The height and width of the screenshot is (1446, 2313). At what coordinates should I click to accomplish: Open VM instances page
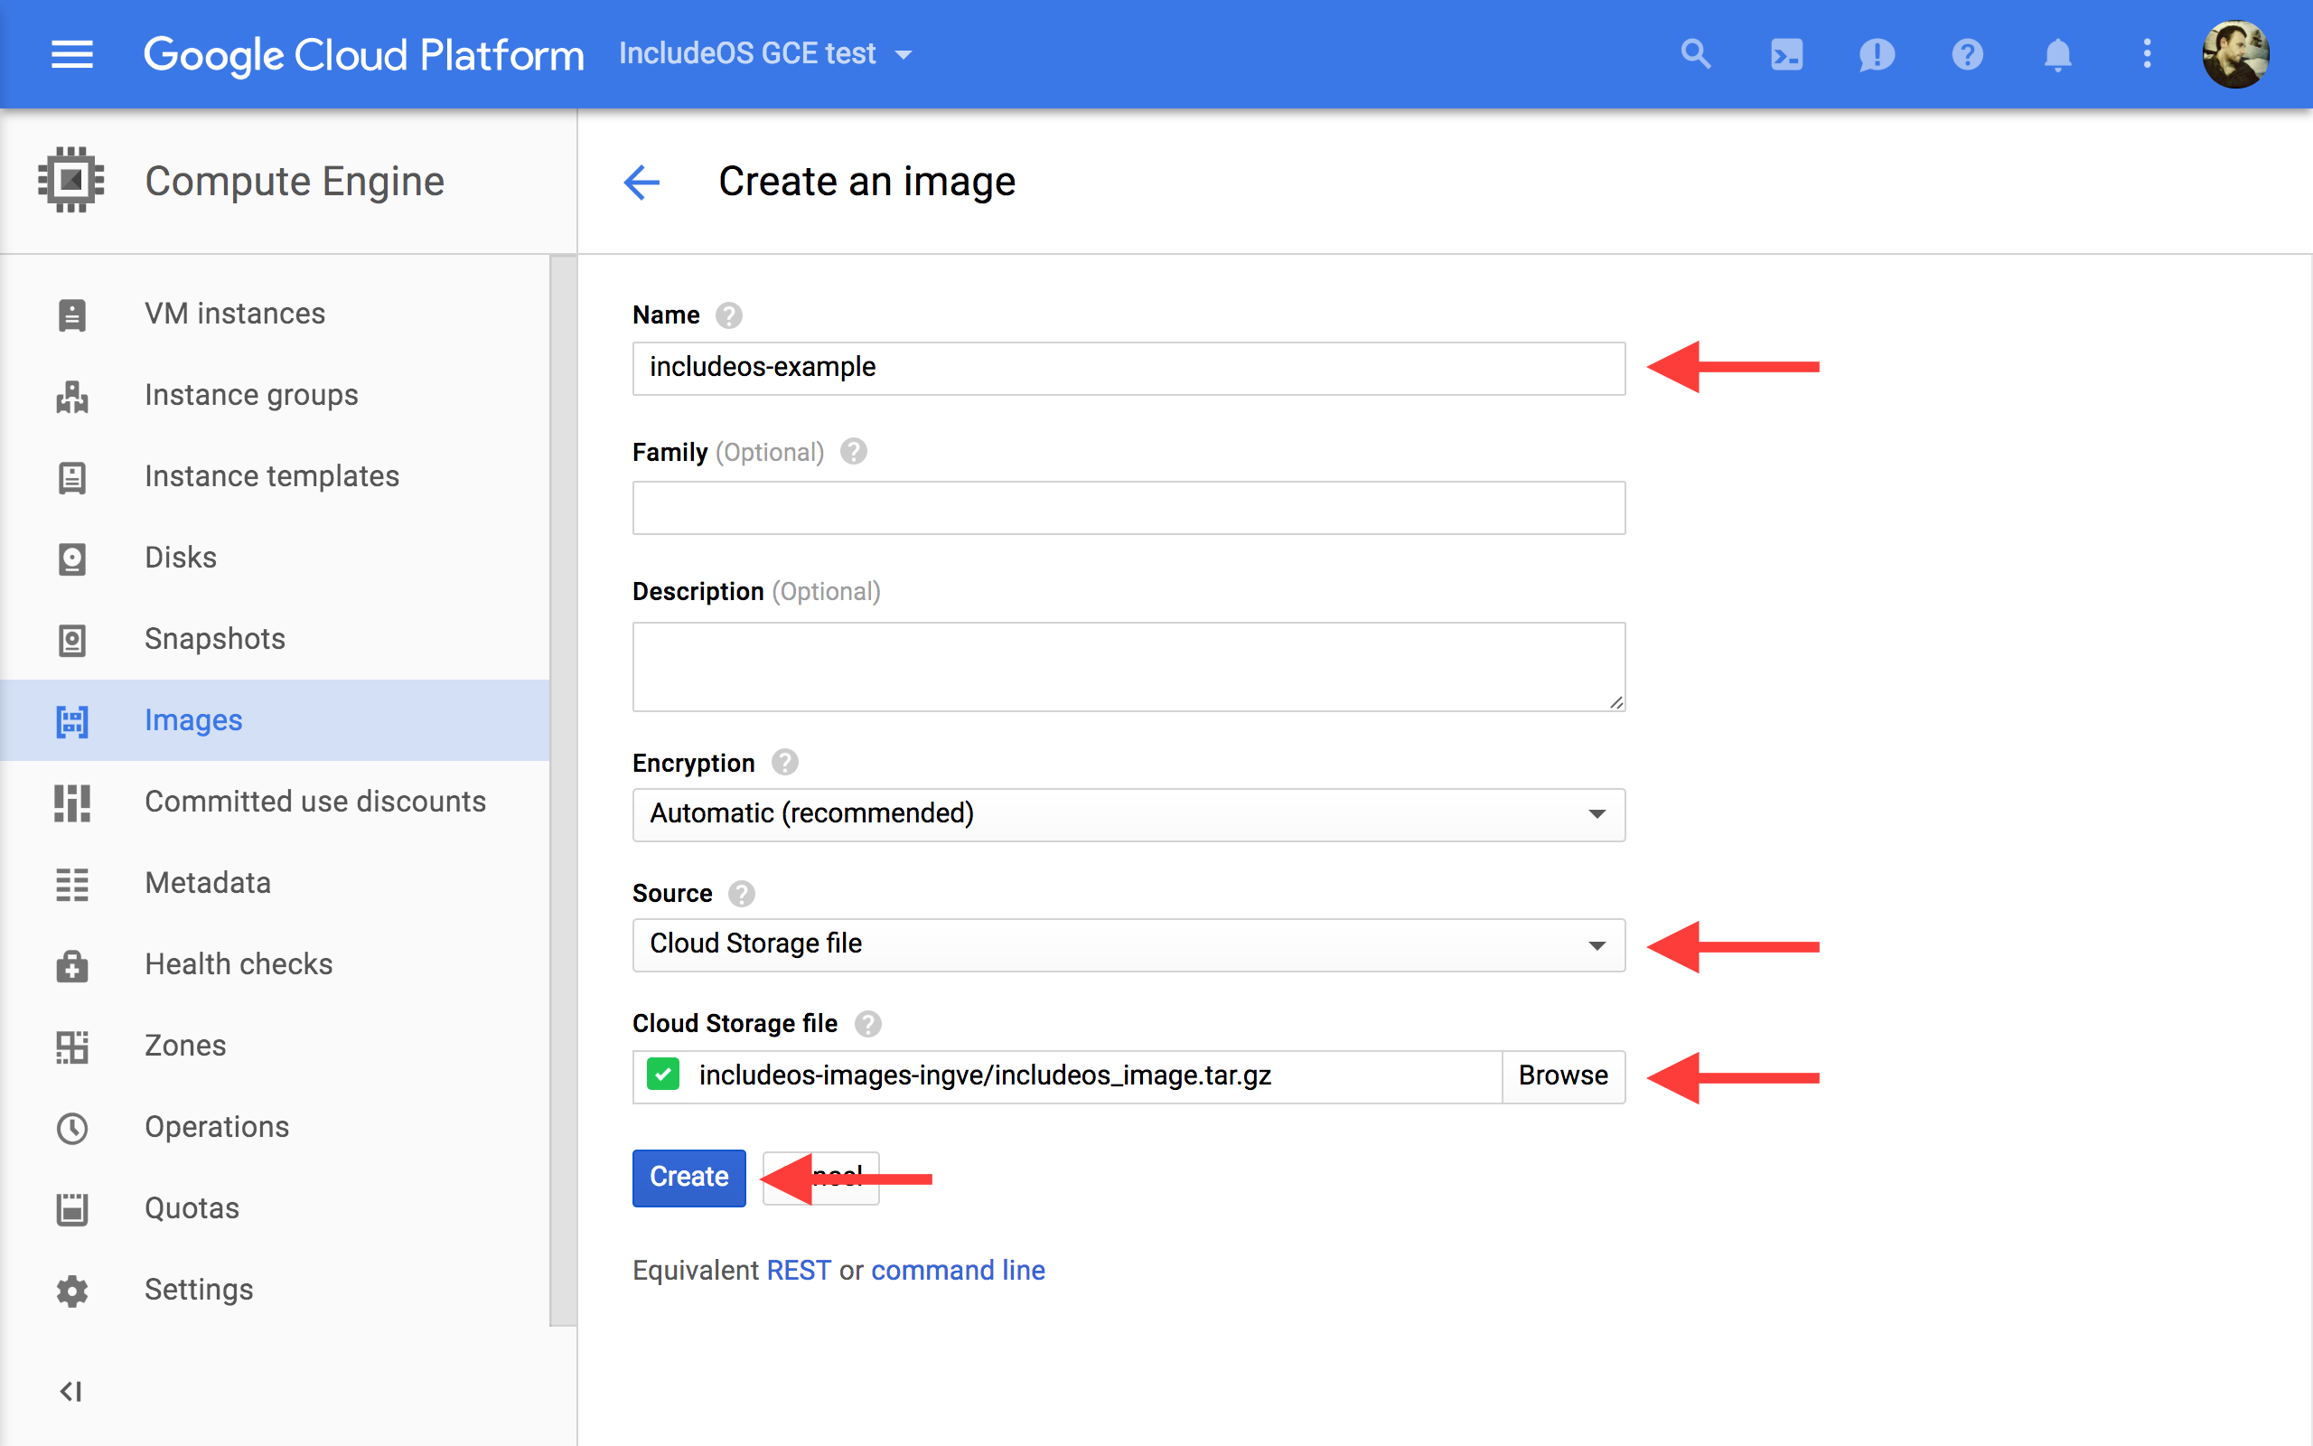tap(275, 315)
